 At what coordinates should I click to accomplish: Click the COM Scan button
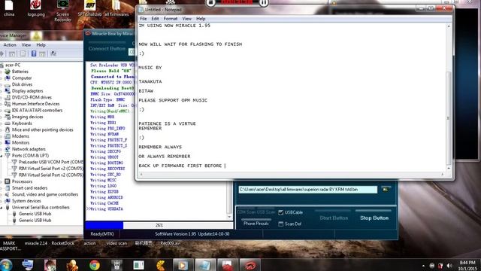[x=246, y=212]
